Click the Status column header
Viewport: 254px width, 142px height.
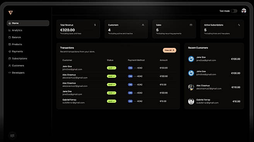pos(110,60)
